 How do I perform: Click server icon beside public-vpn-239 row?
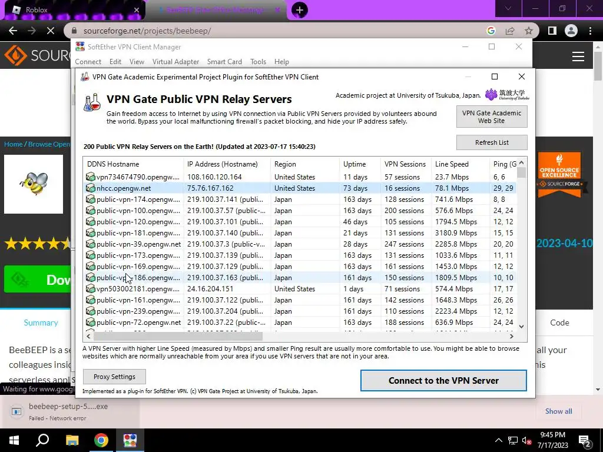[x=90, y=311]
